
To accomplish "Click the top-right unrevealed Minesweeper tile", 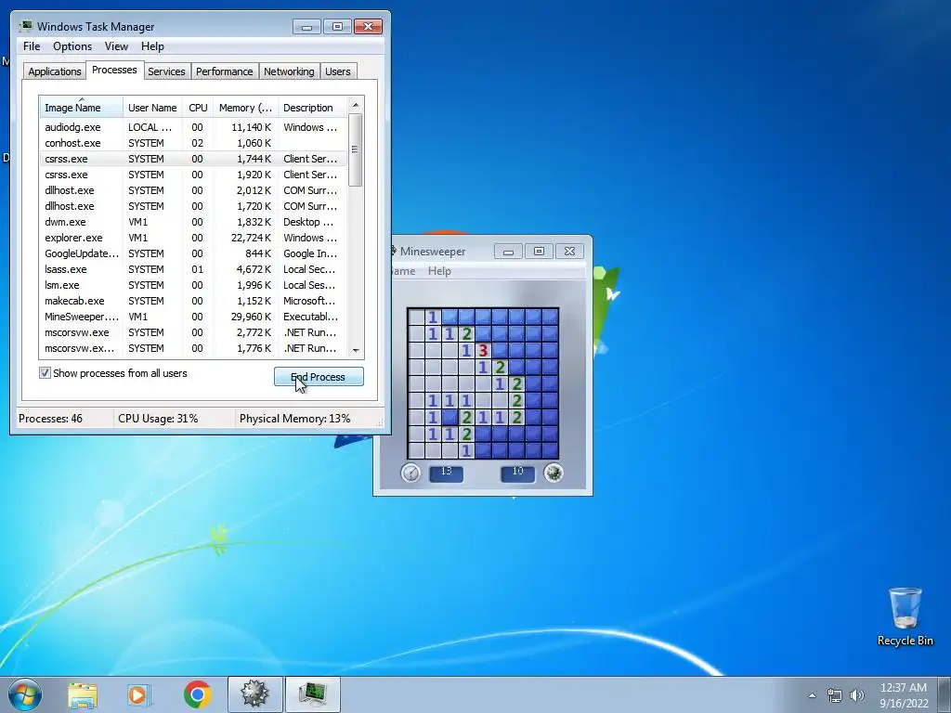I will pyautogui.click(x=550, y=317).
